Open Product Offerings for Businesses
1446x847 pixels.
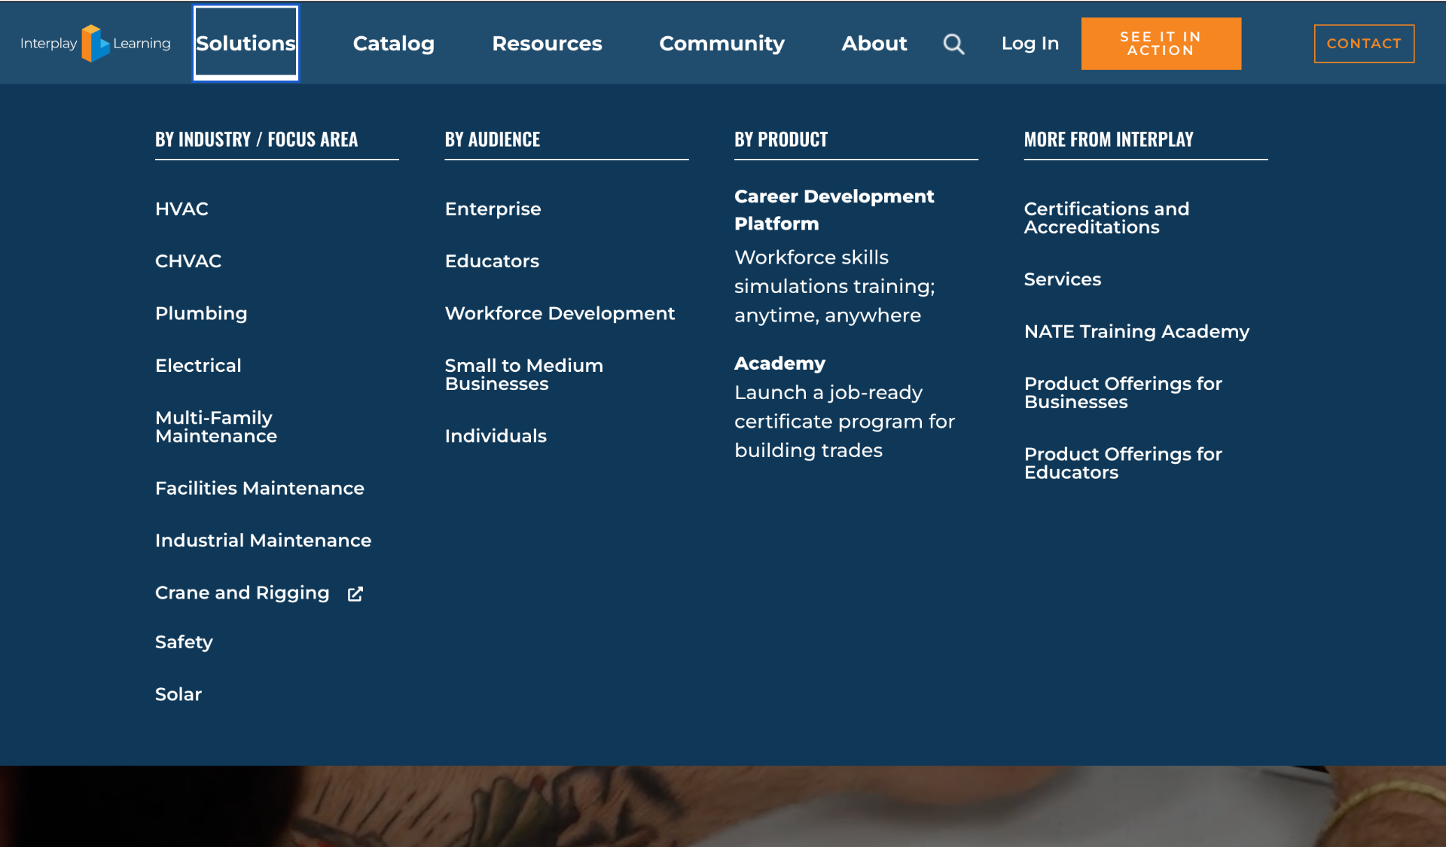click(1123, 393)
